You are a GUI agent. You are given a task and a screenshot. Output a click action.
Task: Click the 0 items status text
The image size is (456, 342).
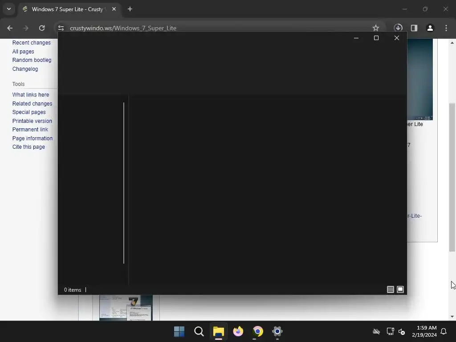pyautogui.click(x=73, y=289)
